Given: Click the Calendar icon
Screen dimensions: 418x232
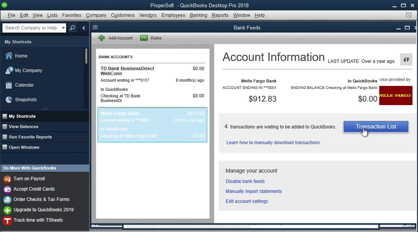Looking at the screenshot, I should [9, 85].
